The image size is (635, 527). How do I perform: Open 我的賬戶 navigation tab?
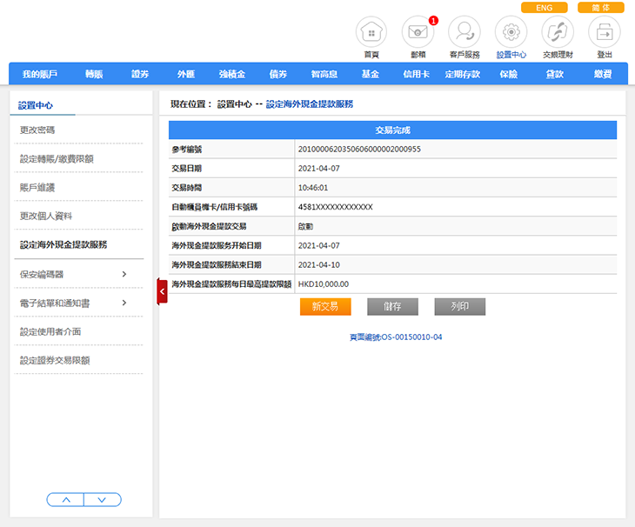[40, 75]
